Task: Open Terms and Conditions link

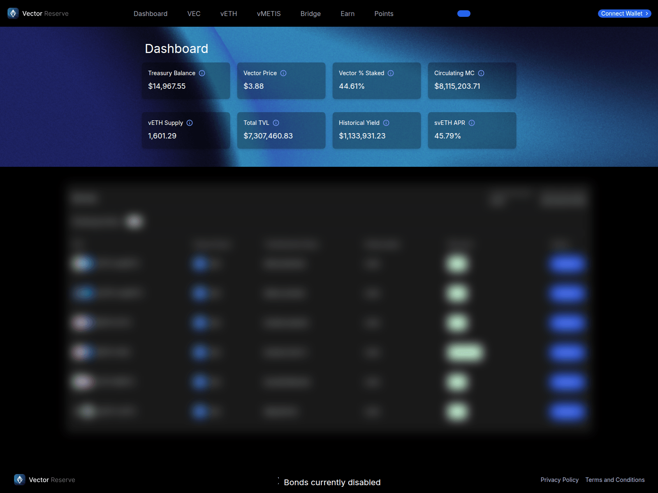Action: [x=615, y=480]
